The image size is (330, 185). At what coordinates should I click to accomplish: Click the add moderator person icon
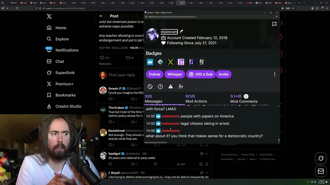[181, 87]
